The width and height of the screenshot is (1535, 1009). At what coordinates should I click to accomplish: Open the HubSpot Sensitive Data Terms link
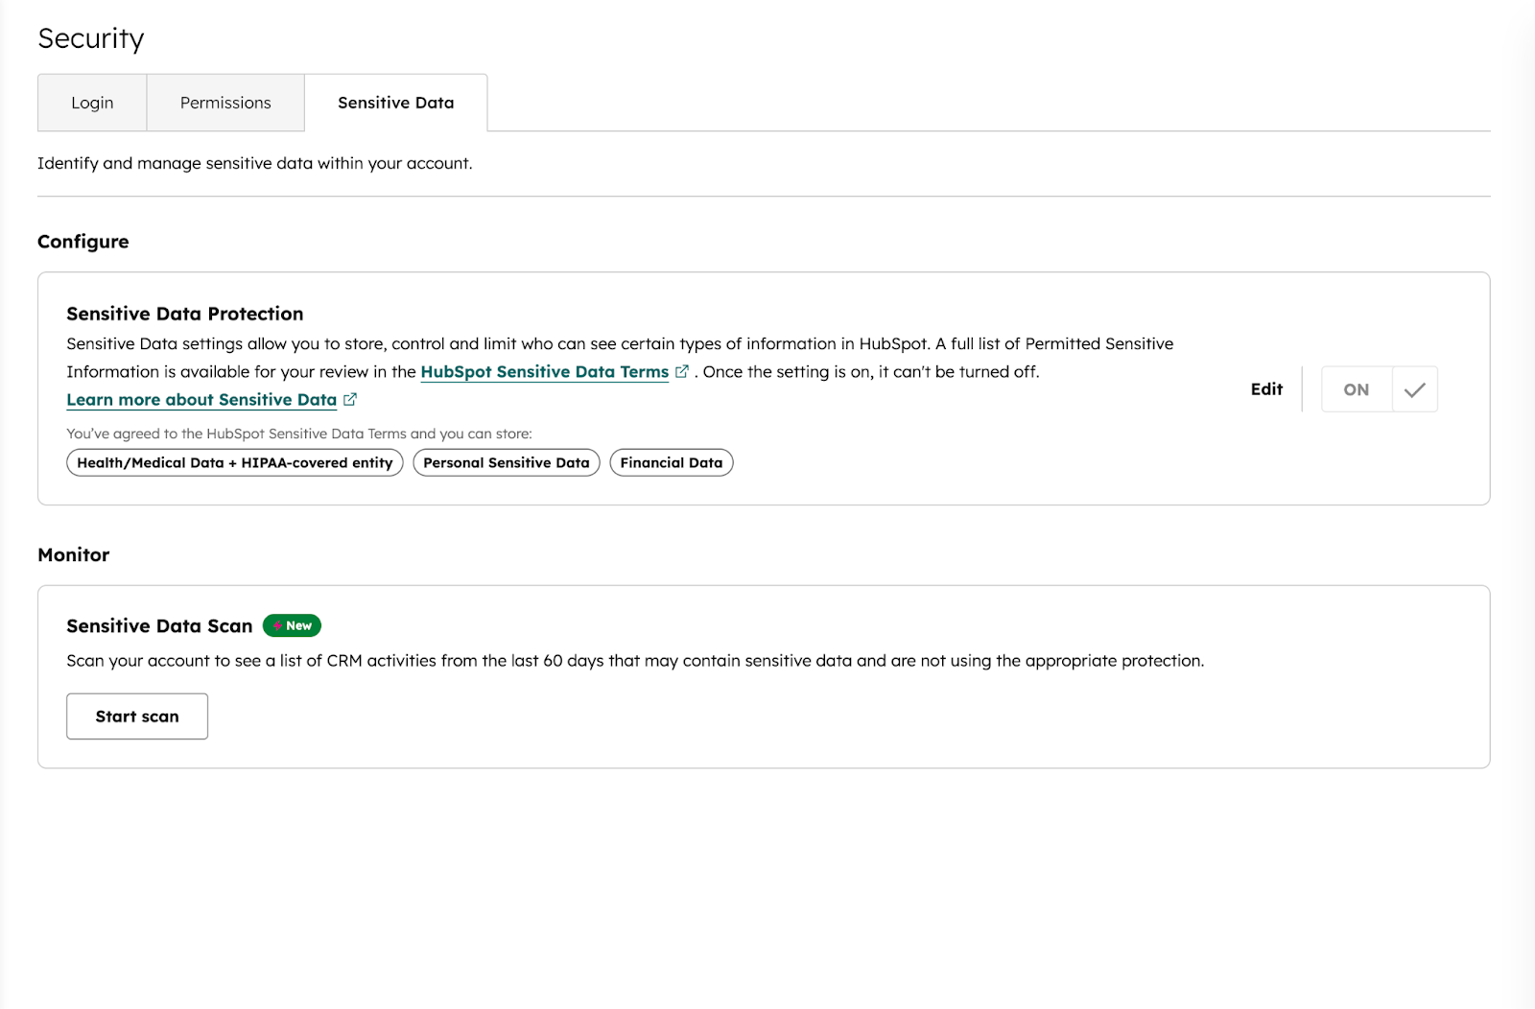coord(545,372)
